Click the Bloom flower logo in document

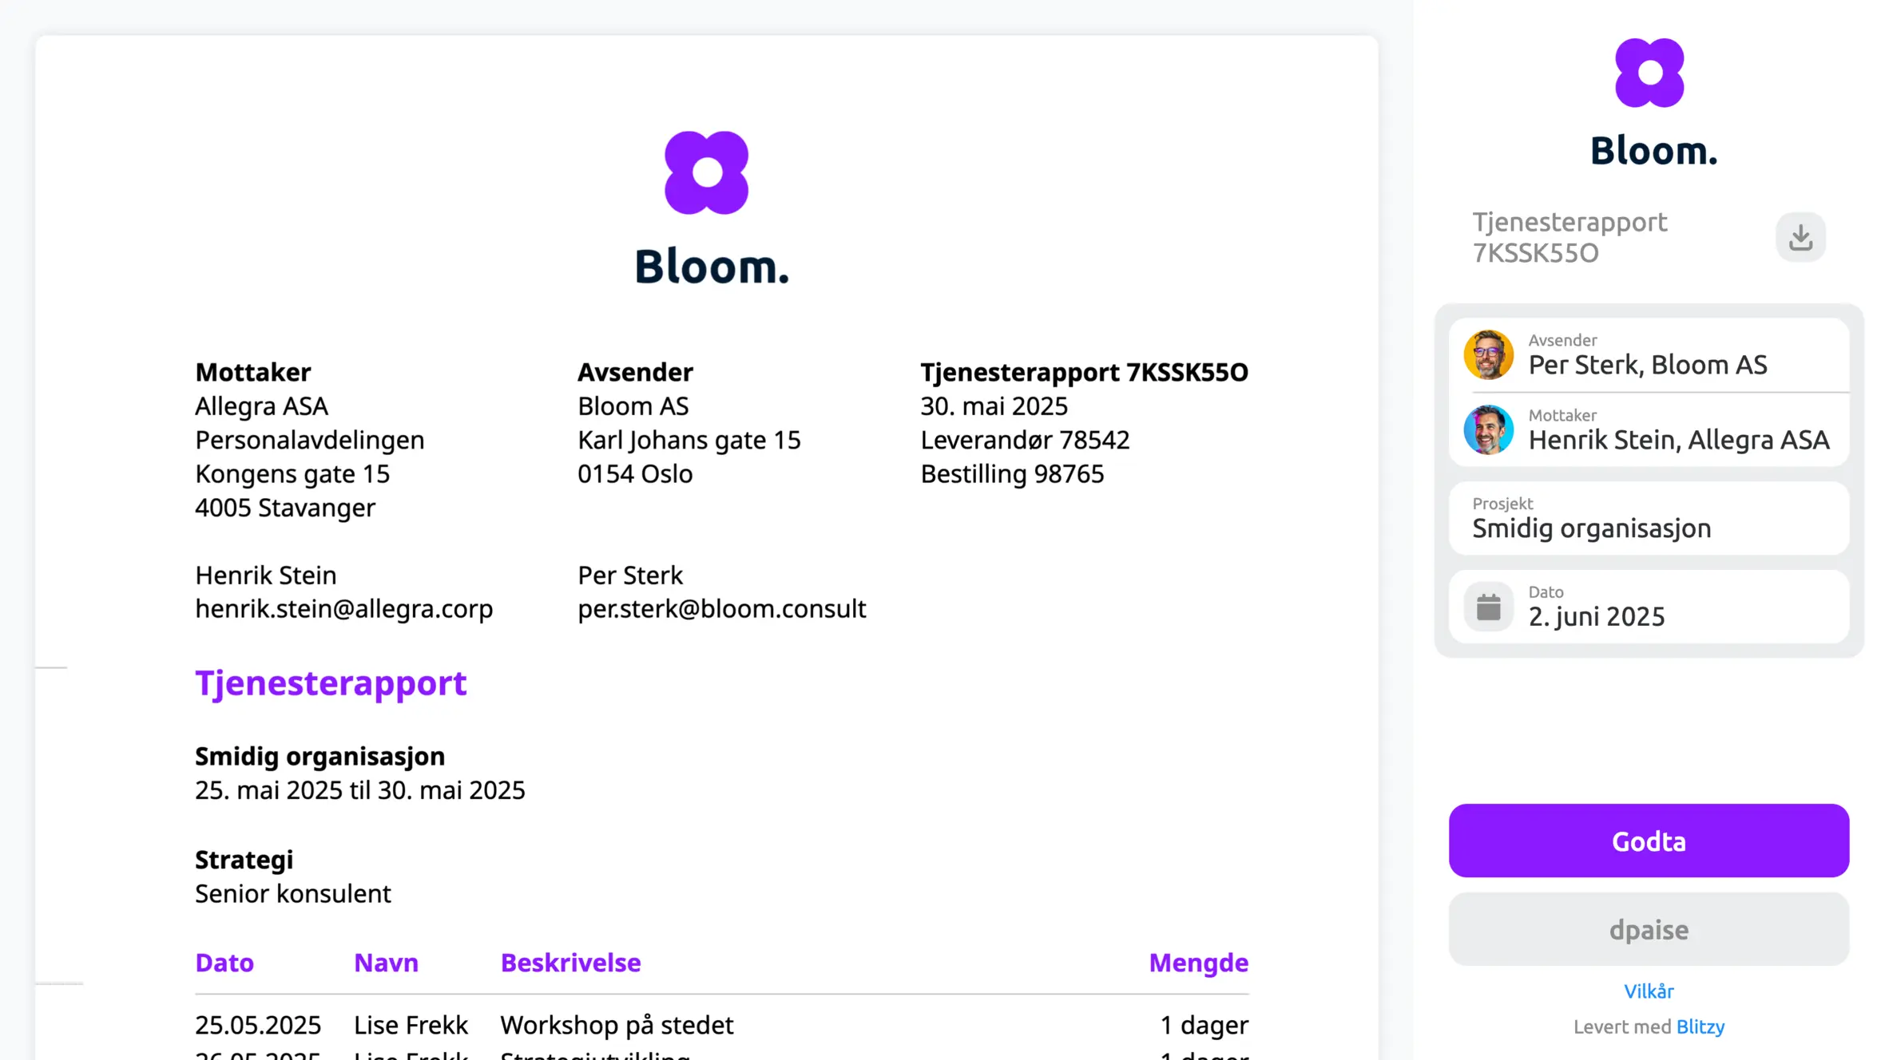coord(706,172)
